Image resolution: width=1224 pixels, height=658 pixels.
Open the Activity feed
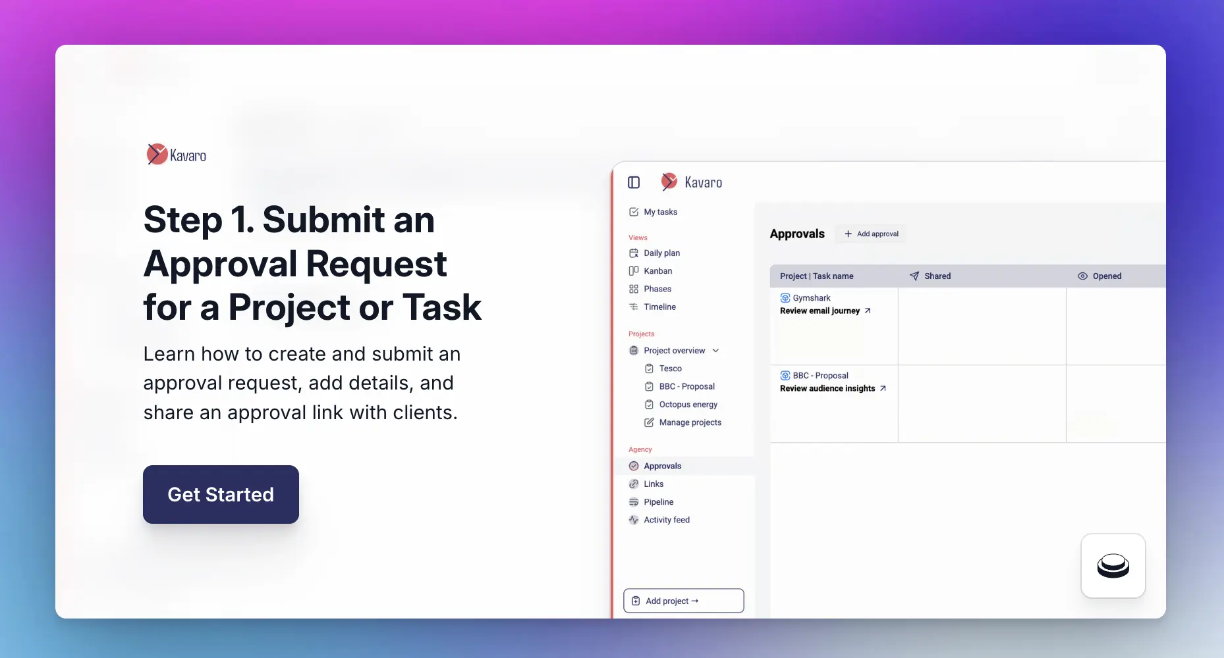click(667, 520)
